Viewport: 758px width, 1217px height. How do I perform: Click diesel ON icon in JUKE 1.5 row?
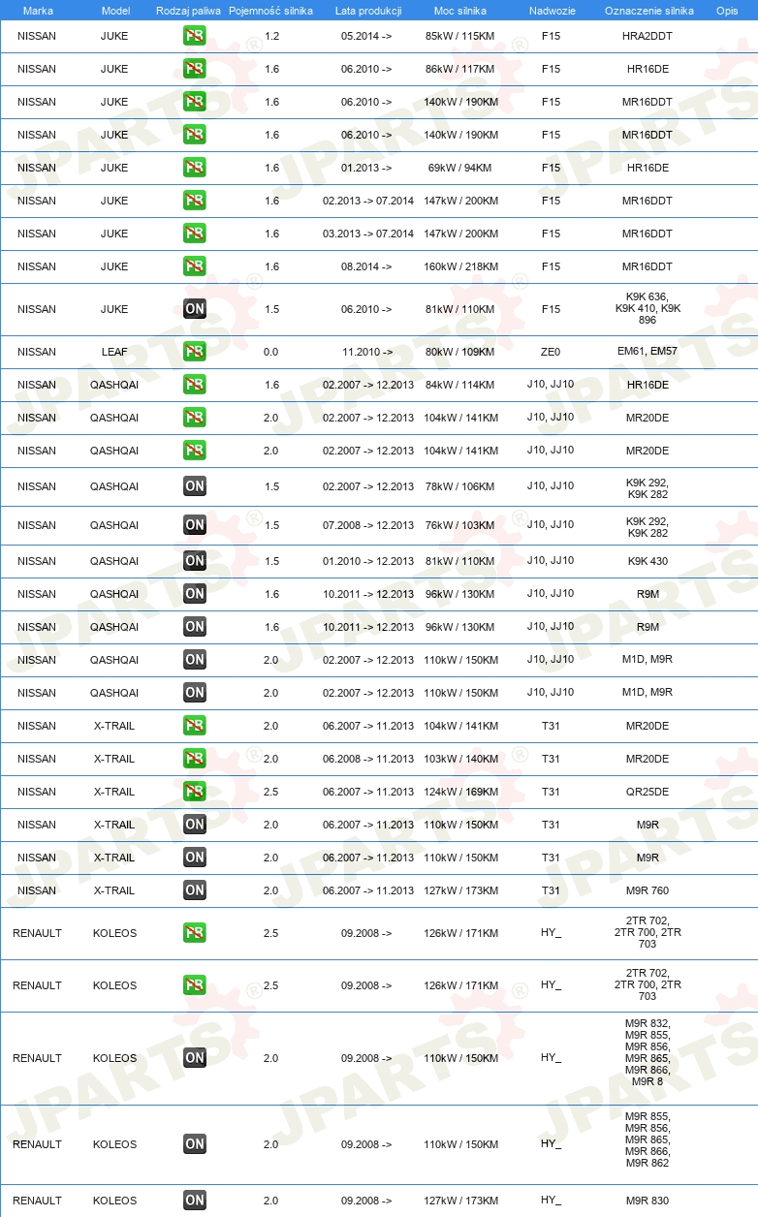pos(194,309)
